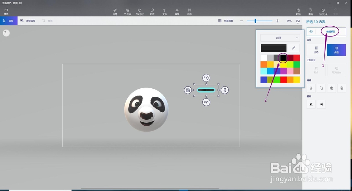Pick the eyedropper color picker tool
Image resolution: width=352 pixels, height=191 pixels.
point(294,48)
